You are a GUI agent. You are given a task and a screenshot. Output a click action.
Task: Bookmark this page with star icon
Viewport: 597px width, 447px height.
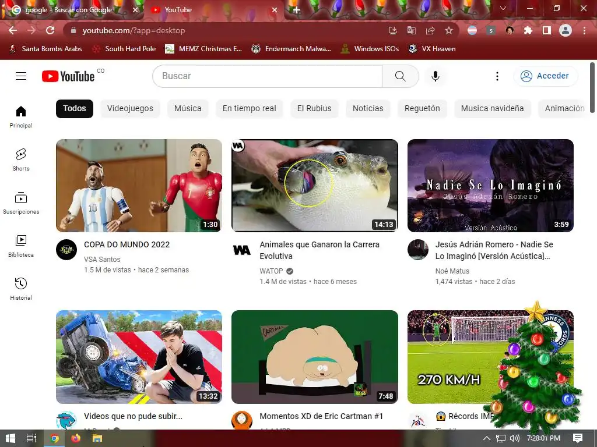[x=449, y=30]
